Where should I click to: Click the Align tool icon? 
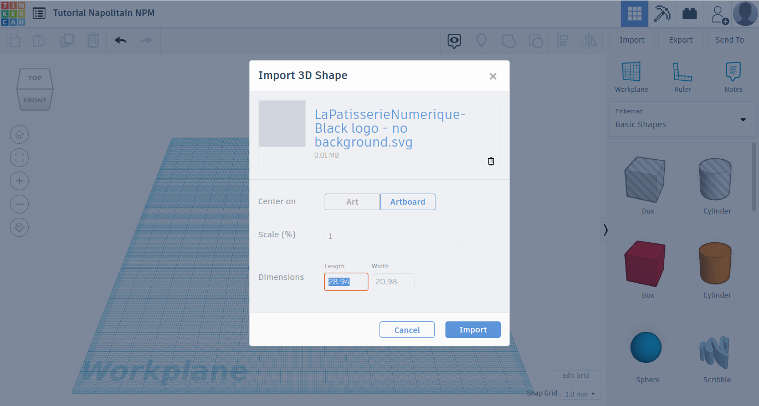click(x=562, y=40)
